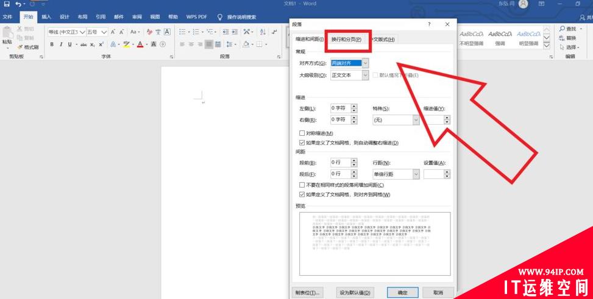The image size is (593, 299).
Task: Center text using the ribbon icon
Action: click(191, 44)
